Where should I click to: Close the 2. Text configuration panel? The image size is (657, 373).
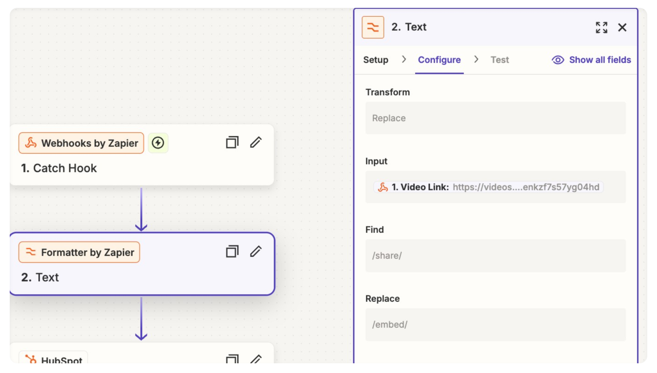point(622,27)
